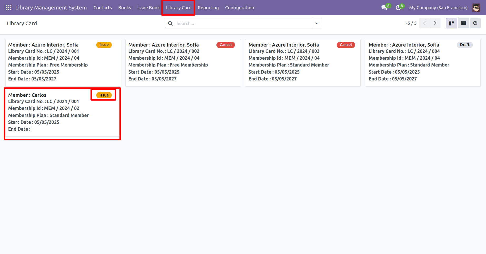Click the search magnifier icon
486x254 pixels.
pyautogui.click(x=170, y=23)
